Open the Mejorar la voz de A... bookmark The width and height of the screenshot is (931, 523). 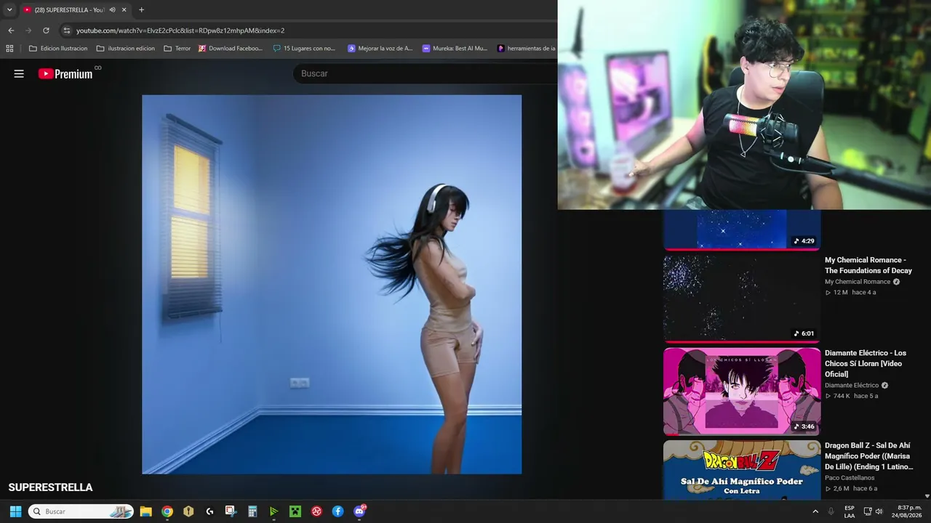[380, 49]
